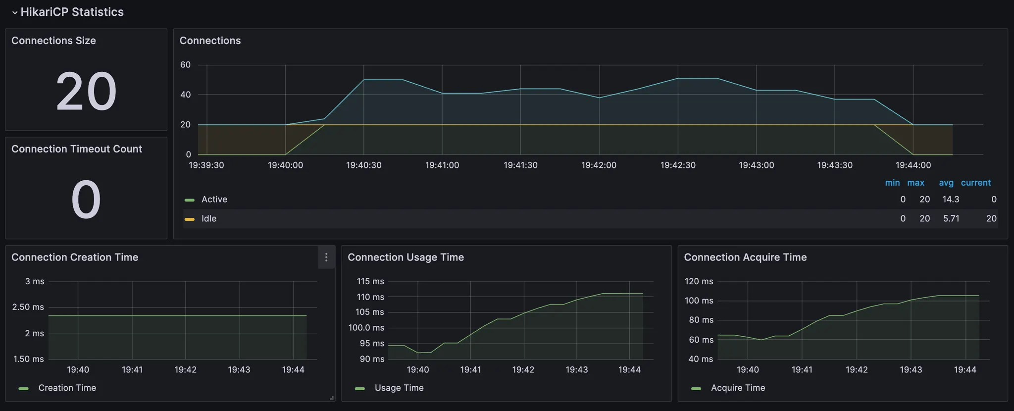Click the Connections Size panel title
This screenshot has height=411, width=1014.
[53, 41]
